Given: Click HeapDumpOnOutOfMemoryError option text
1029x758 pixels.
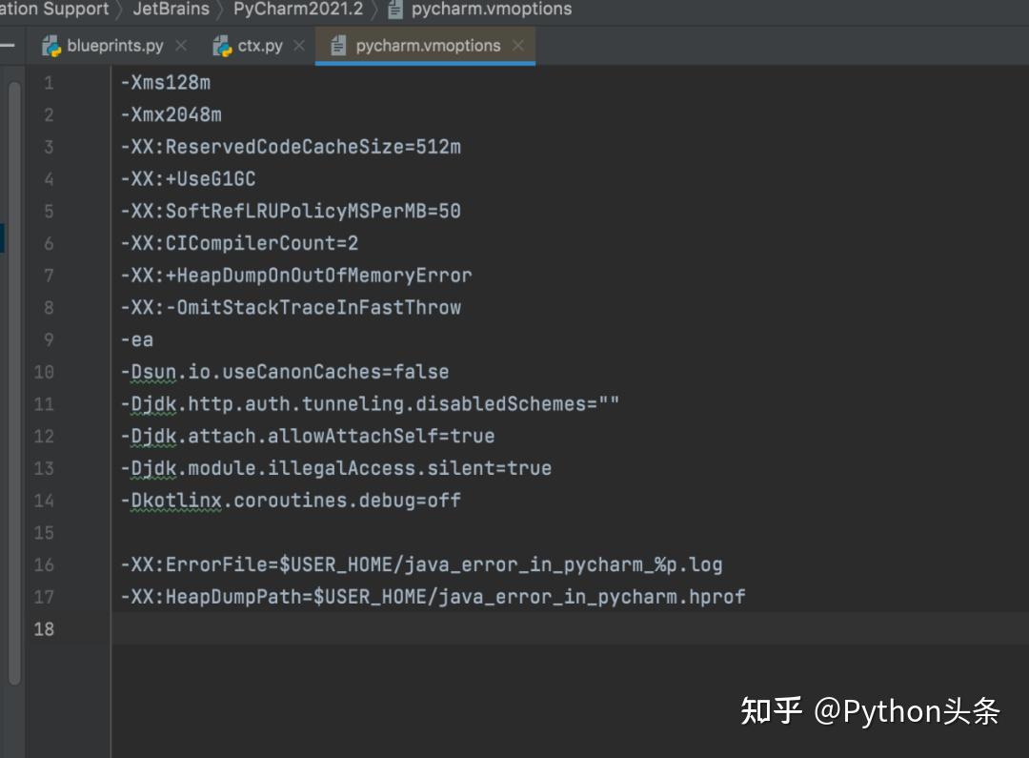Looking at the screenshot, I should 324,276.
